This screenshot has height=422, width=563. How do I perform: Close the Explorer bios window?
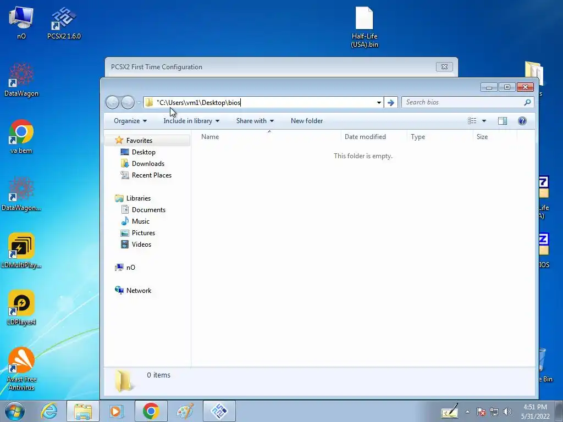pos(525,87)
